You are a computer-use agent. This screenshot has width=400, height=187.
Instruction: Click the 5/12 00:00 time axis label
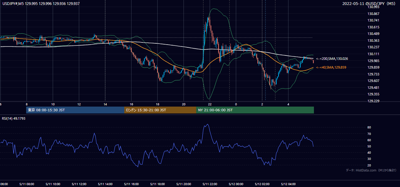pyautogui.click(x=236, y=184)
